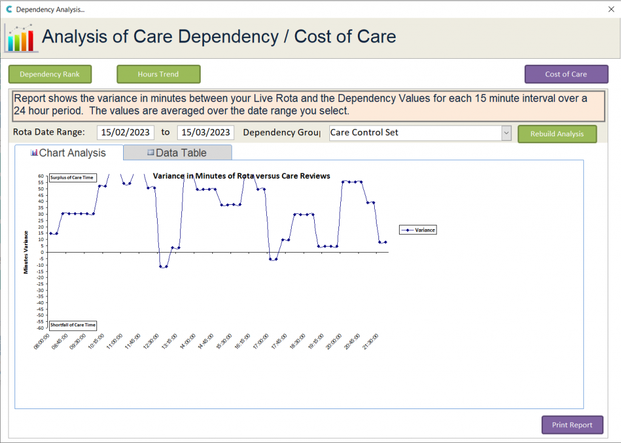Screen dimensions: 621x443
Task: Select the Chart Analysis tab
Action: coord(69,153)
